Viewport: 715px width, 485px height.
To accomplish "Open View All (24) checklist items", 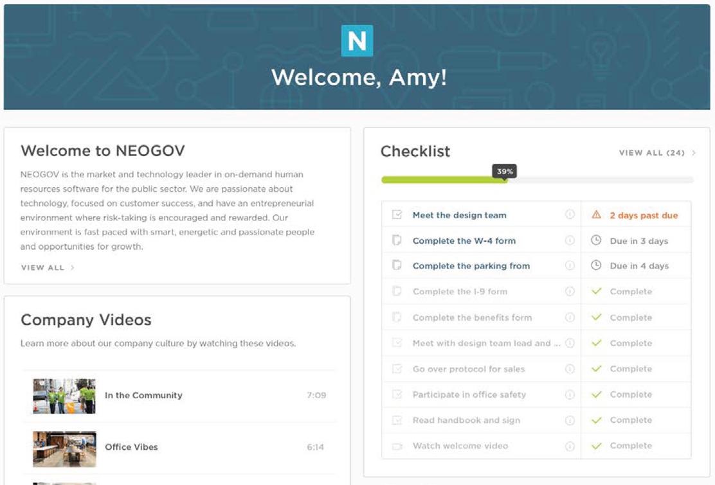I will click(x=651, y=153).
